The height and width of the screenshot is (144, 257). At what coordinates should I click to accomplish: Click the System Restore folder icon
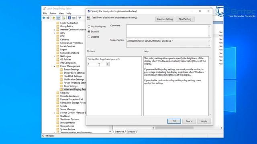coord(58,129)
